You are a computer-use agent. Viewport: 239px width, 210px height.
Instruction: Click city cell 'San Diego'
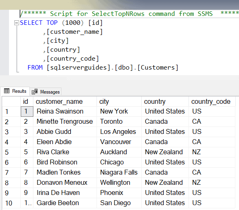pyautogui.click(x=119, y=203)
